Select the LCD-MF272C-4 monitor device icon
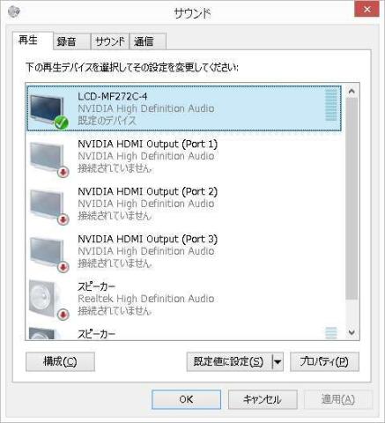Viewport: 385px width, 423px height. pos(48,110)
